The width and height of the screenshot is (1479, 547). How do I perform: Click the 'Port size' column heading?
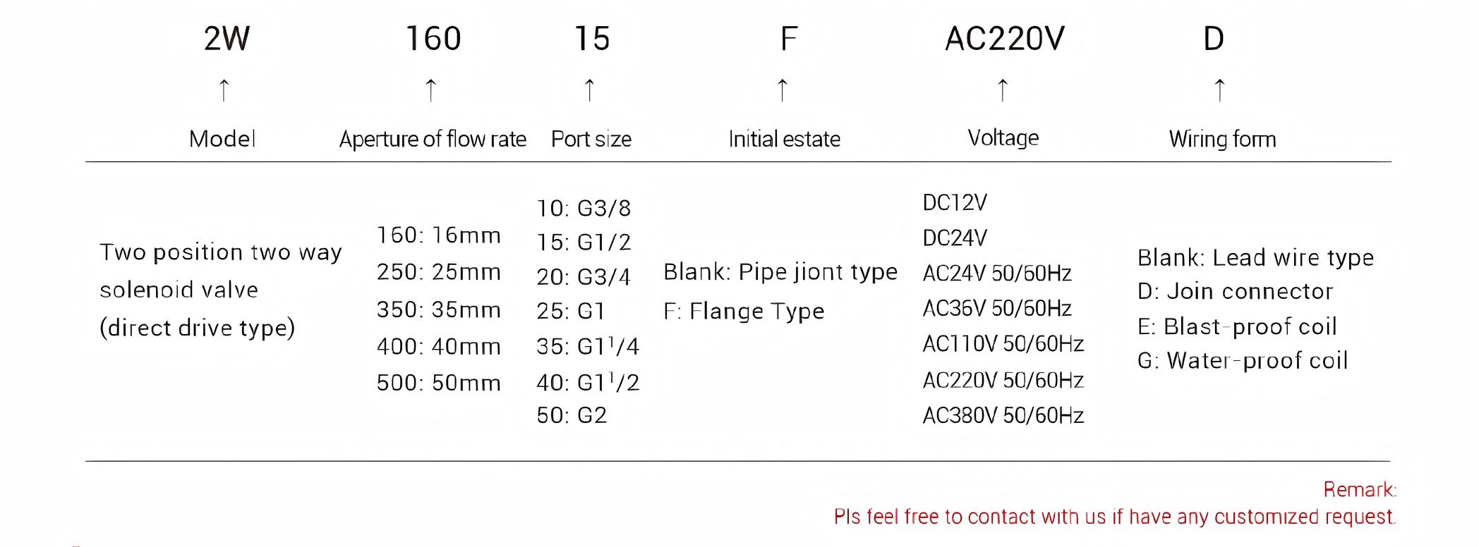coord(591,139)
